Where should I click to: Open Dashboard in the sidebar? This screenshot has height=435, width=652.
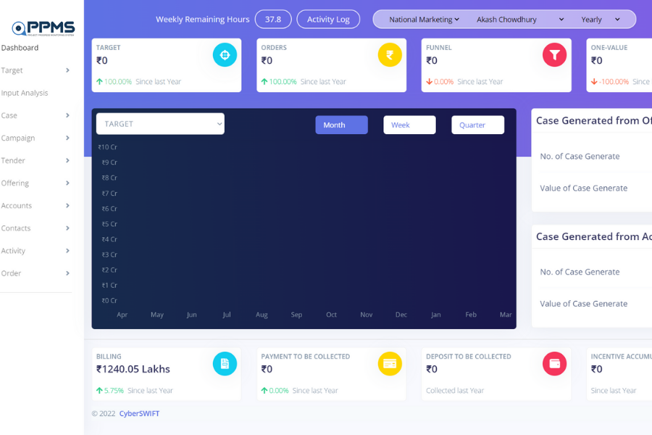click(20, 48)
